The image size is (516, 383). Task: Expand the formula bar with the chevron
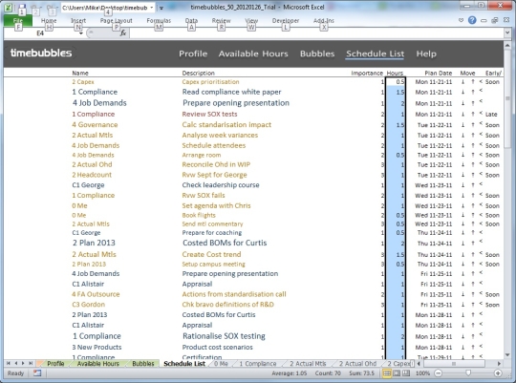pos(507,32)
